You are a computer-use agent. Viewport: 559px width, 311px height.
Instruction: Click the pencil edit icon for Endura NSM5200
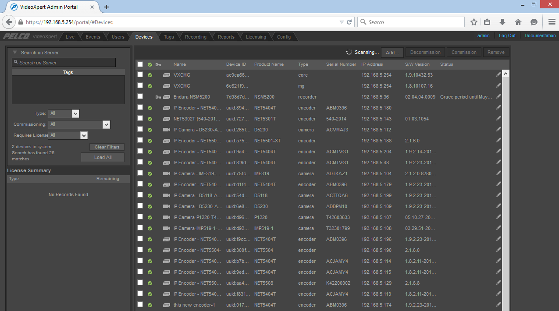[498, 97]
